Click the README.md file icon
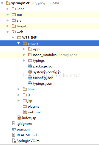 (13, 135)
